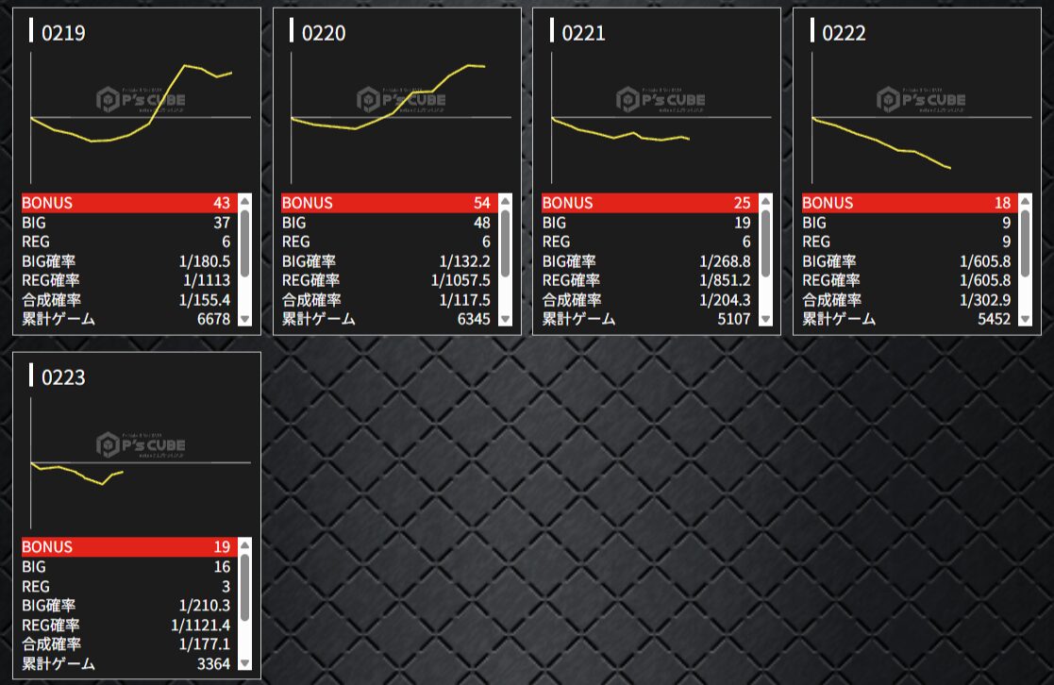This screenshot has width=1054, height=685.
Task: Click the scrollbar thumb in machine 0222 stats
Action: (1026, 243)
